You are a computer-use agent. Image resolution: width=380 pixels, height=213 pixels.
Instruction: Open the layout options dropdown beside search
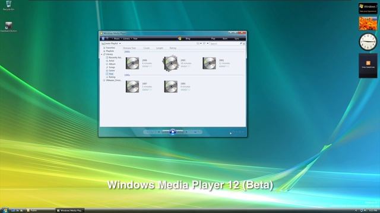(208, 43)
